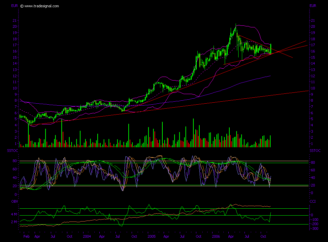Click '10' on the left price axis
Screen dimensions: 328x242
[15, 88]
